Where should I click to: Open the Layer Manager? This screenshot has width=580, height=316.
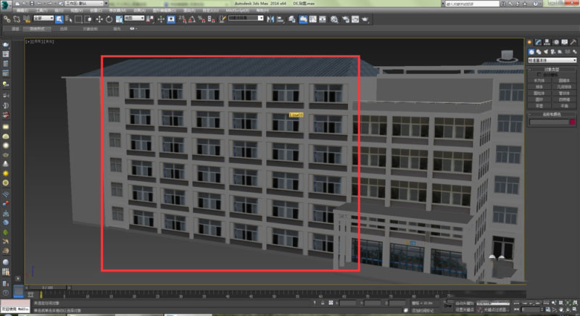point(292,20)
